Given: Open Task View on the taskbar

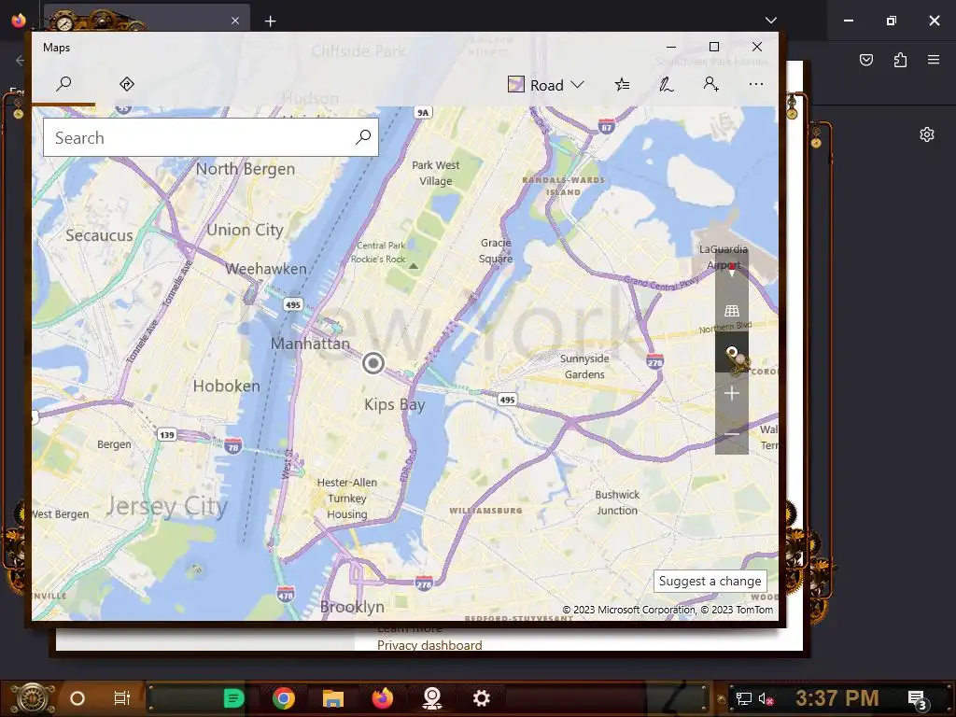Looking at the screenshot, I should pos(122,698).
